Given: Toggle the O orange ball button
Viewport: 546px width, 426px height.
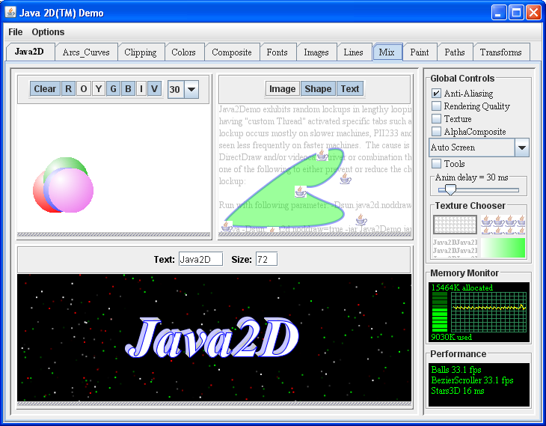Looking at the screenshot, I should (84, 89).
